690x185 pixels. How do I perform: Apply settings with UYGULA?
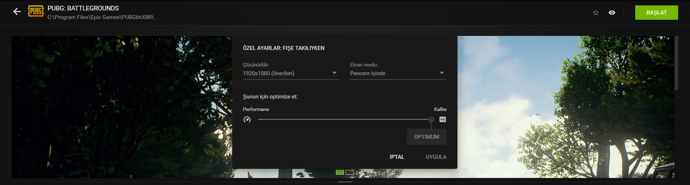pos(436,157)
